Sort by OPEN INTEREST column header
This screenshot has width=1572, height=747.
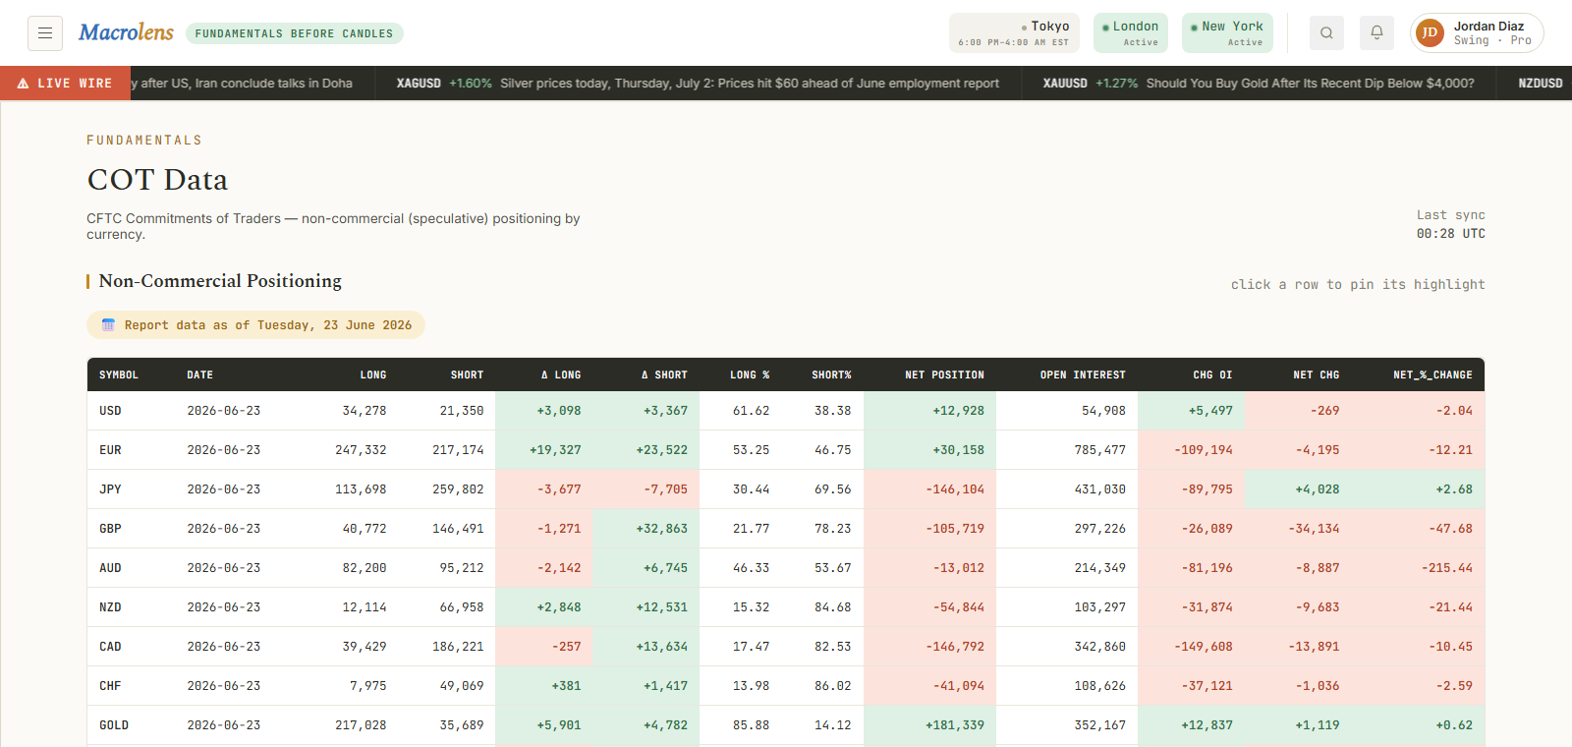click(1083, 375)
